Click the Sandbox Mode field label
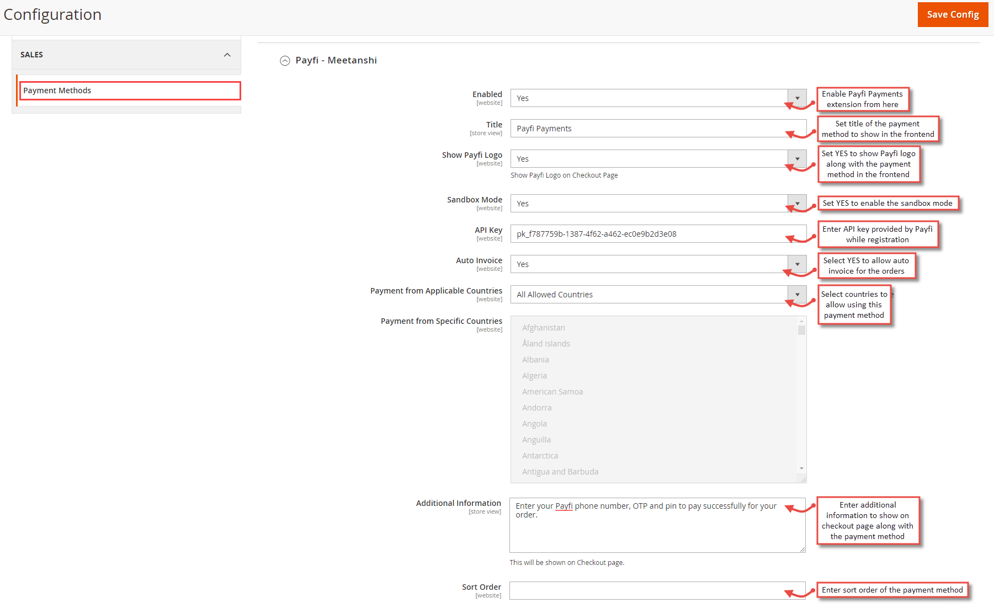 tap(475, 200)
